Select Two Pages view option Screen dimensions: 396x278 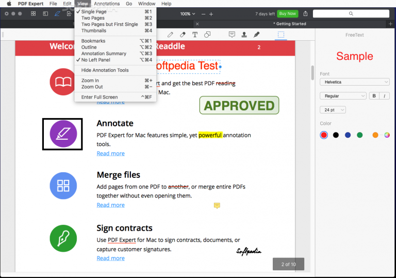(115, 18)
